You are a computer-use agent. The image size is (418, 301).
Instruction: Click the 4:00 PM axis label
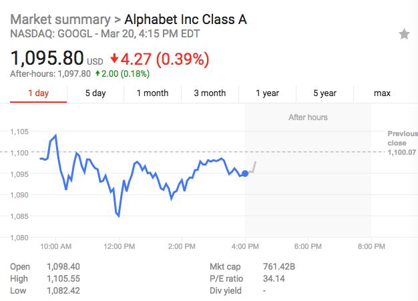[x=245, y=246]
